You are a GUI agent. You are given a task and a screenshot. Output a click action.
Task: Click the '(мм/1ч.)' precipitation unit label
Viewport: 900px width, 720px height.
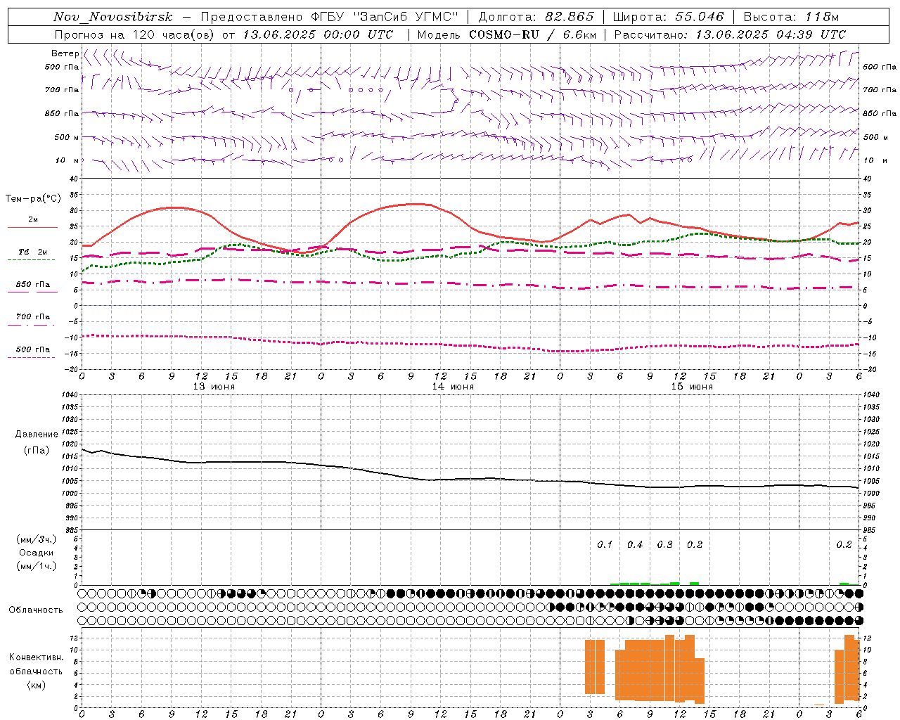coord(37,566)
